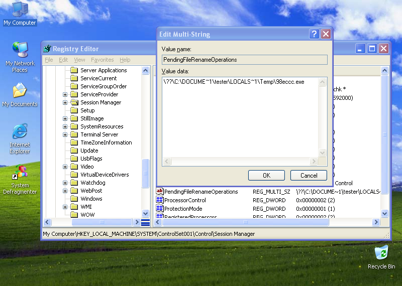
Task: Select the ProtectionMode value name
Action: pos(183,209)
